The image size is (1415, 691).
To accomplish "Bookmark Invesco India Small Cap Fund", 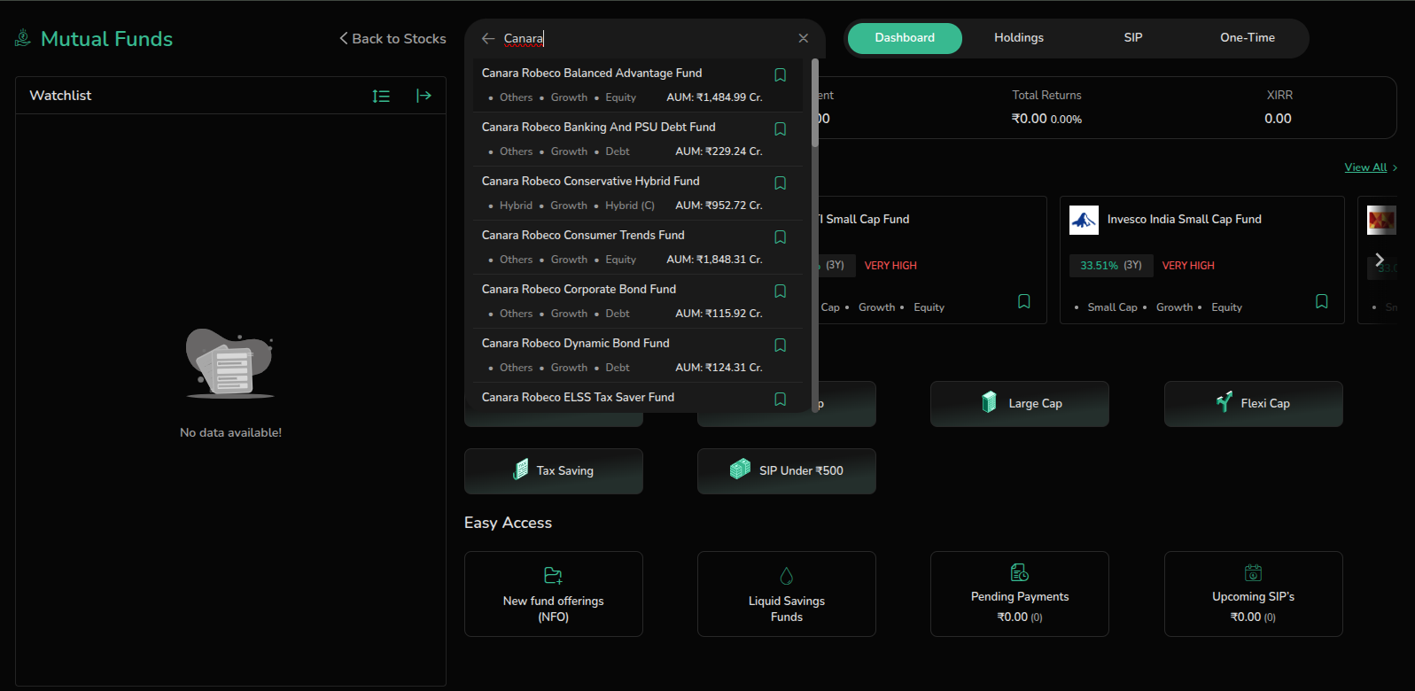I will tap(1321, 301).
